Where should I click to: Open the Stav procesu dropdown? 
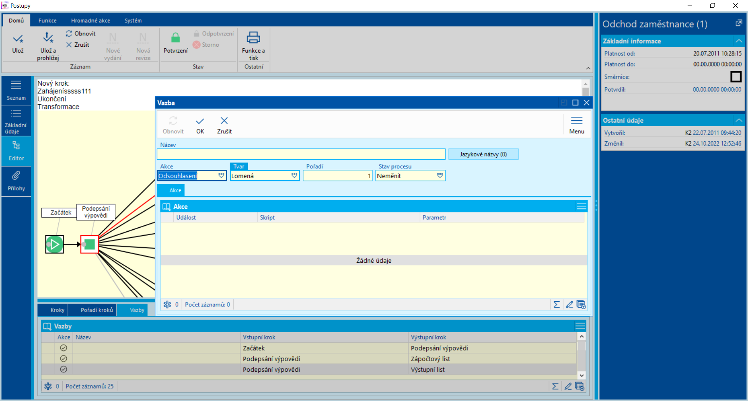[440, 176]
